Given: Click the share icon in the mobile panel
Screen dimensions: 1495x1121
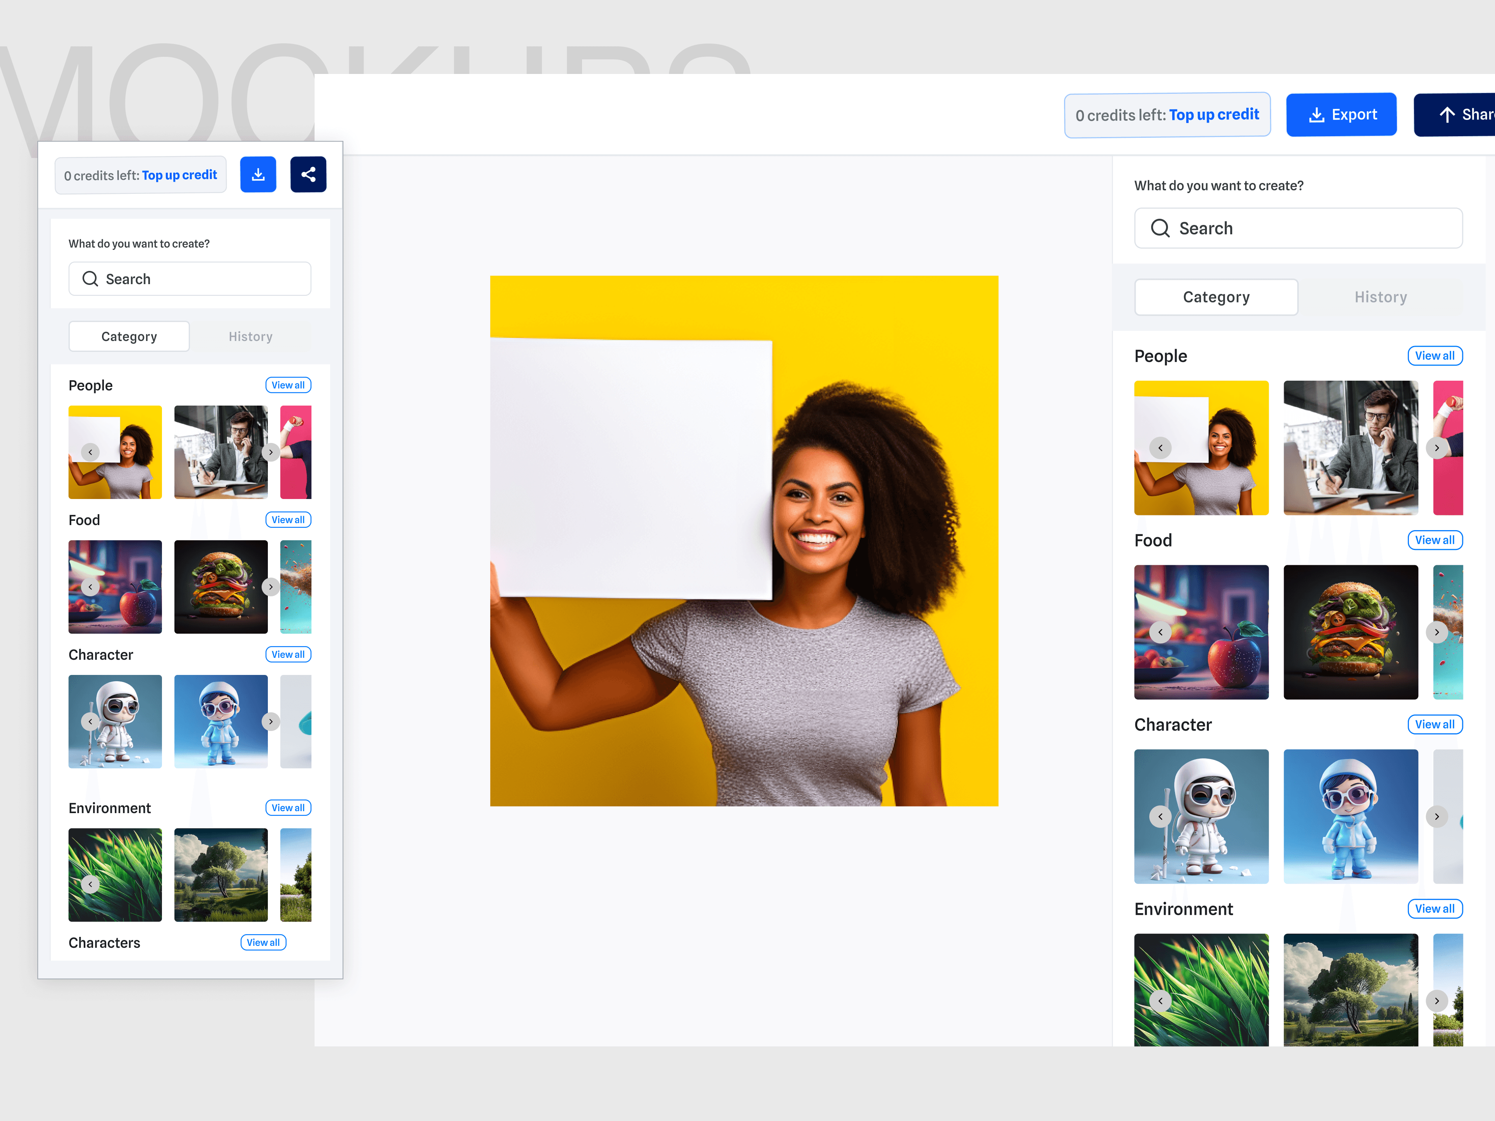Looking at the screenshot, I should tap(308, 175).
